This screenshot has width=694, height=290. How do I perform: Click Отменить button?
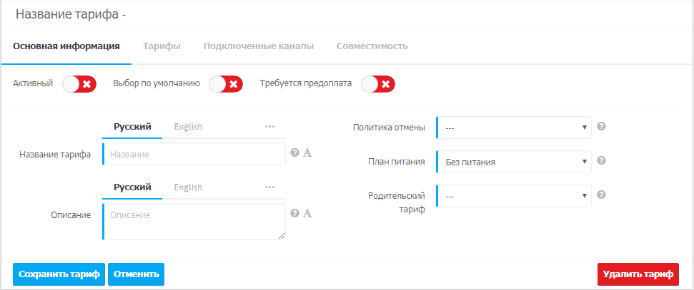pyautogui.click(x=136, y=274)
